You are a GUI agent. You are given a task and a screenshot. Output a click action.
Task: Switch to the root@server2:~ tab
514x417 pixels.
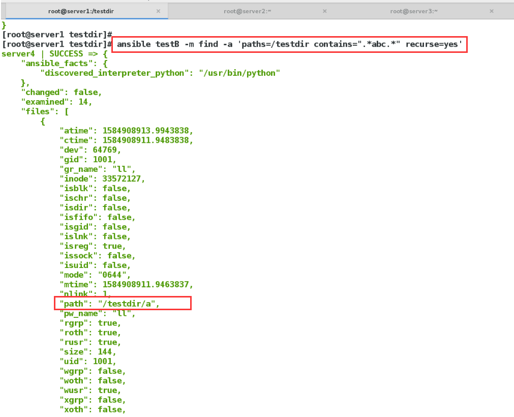247,11
